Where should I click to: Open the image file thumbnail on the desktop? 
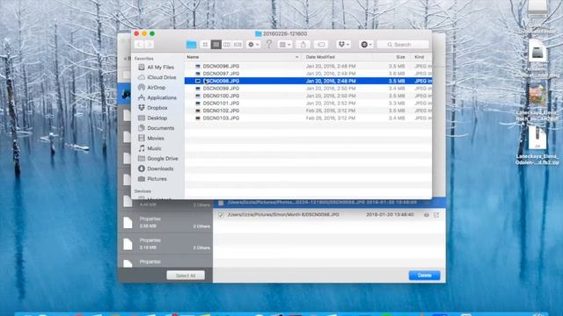pyautogui.click(x=537, y=95)
